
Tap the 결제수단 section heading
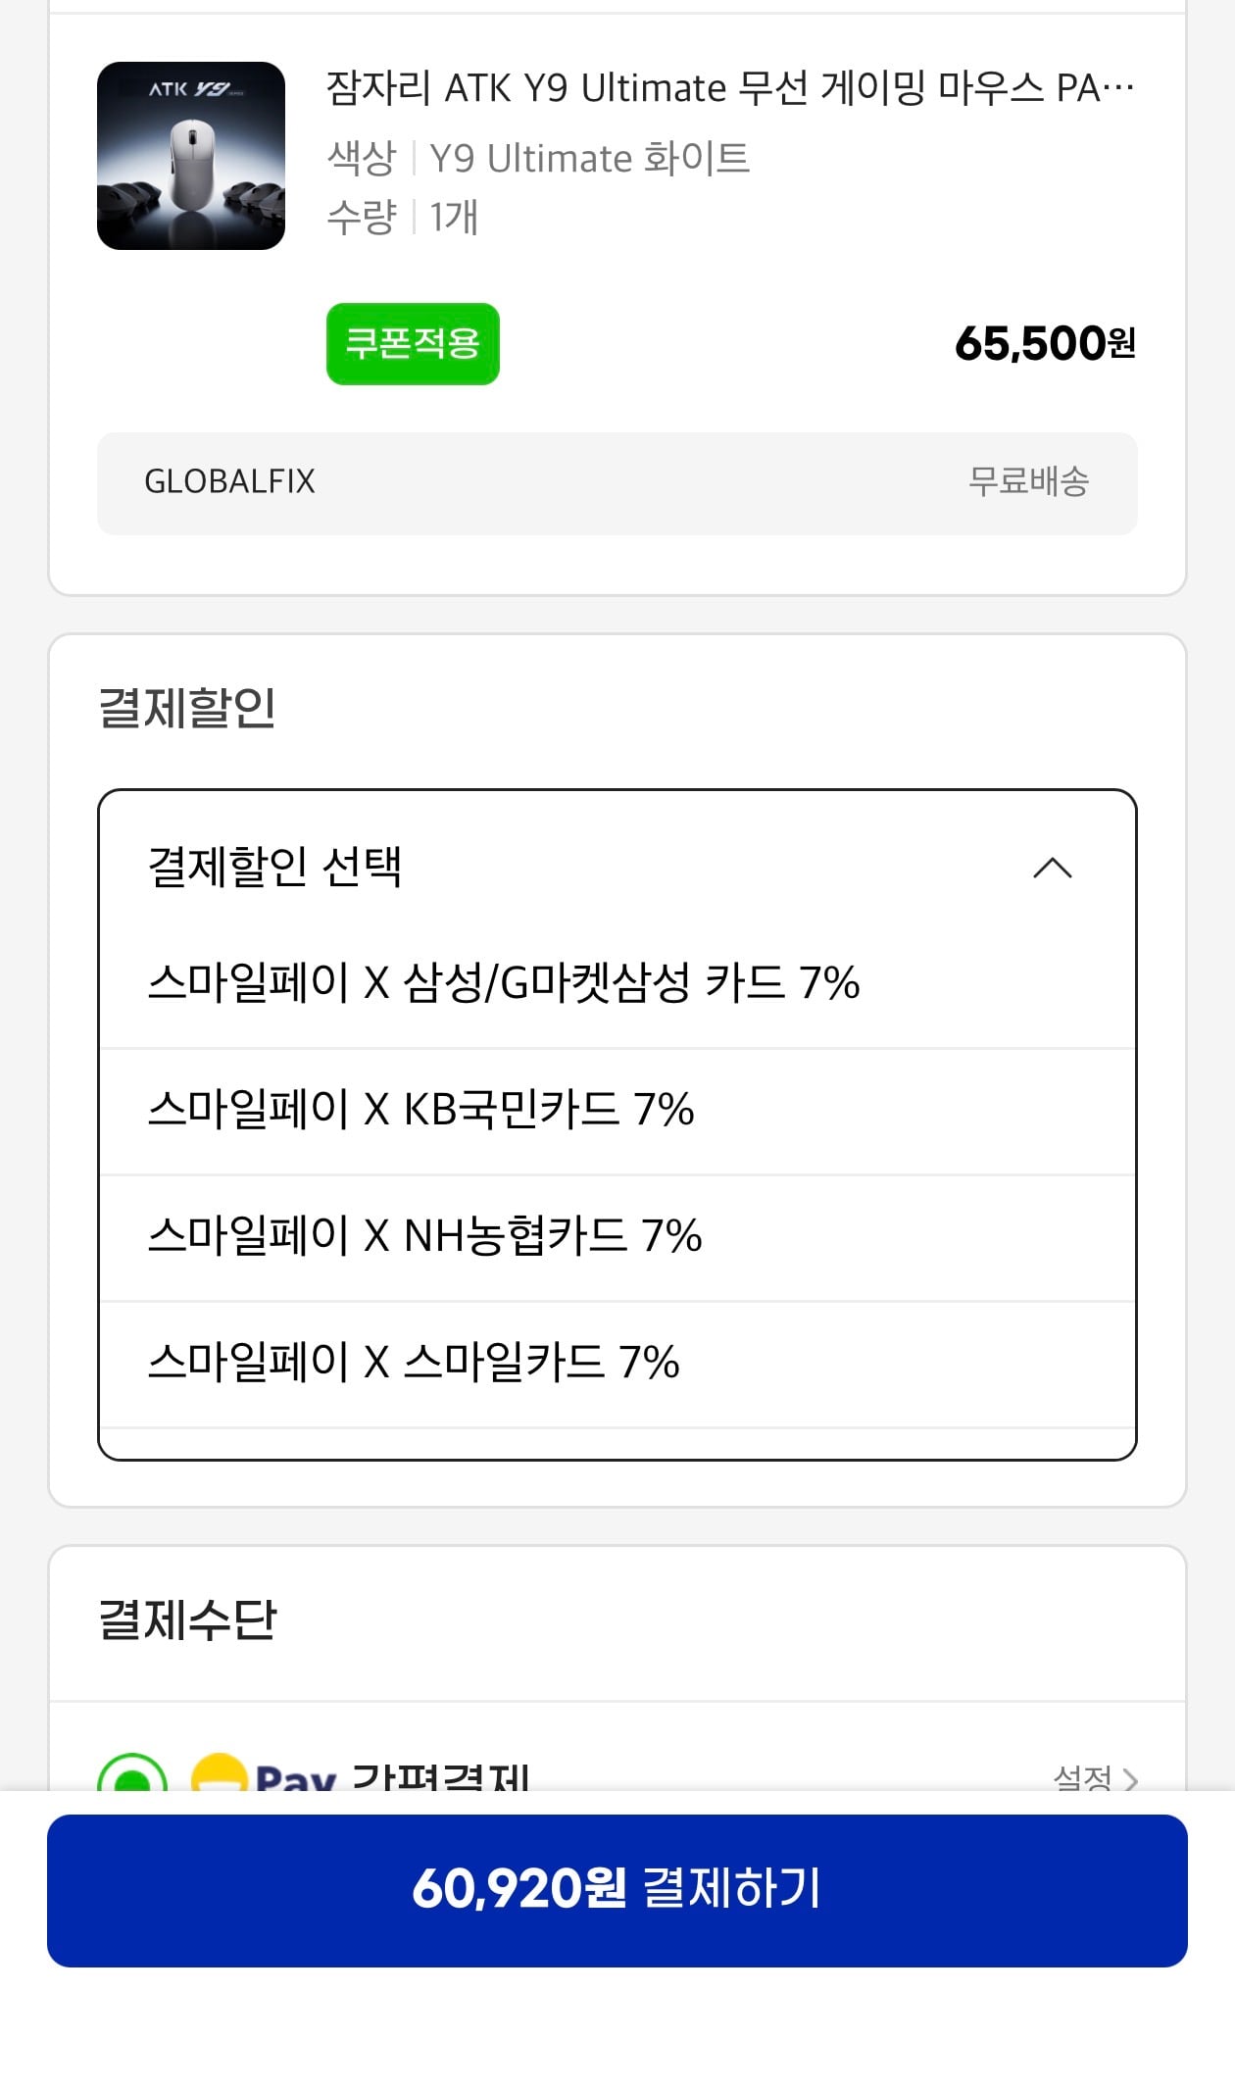click(x=188, y=1619)
